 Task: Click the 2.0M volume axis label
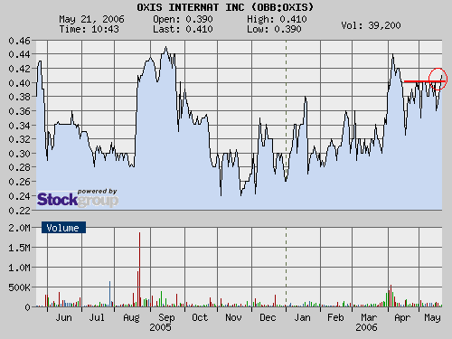(19, 228)
